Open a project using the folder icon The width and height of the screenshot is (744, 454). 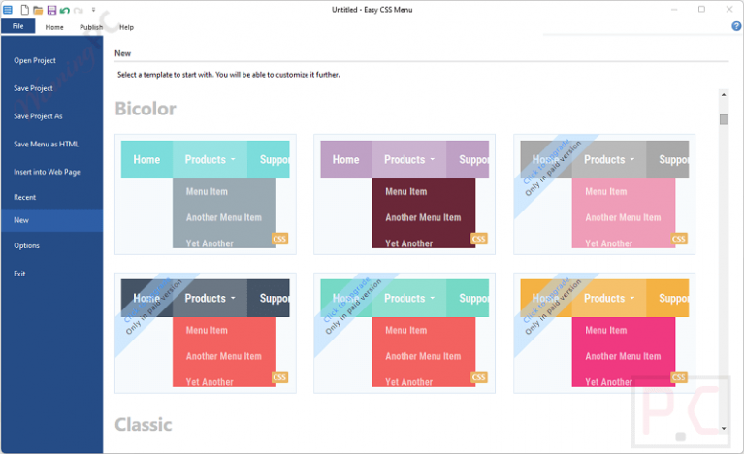[x=38, y=10]
